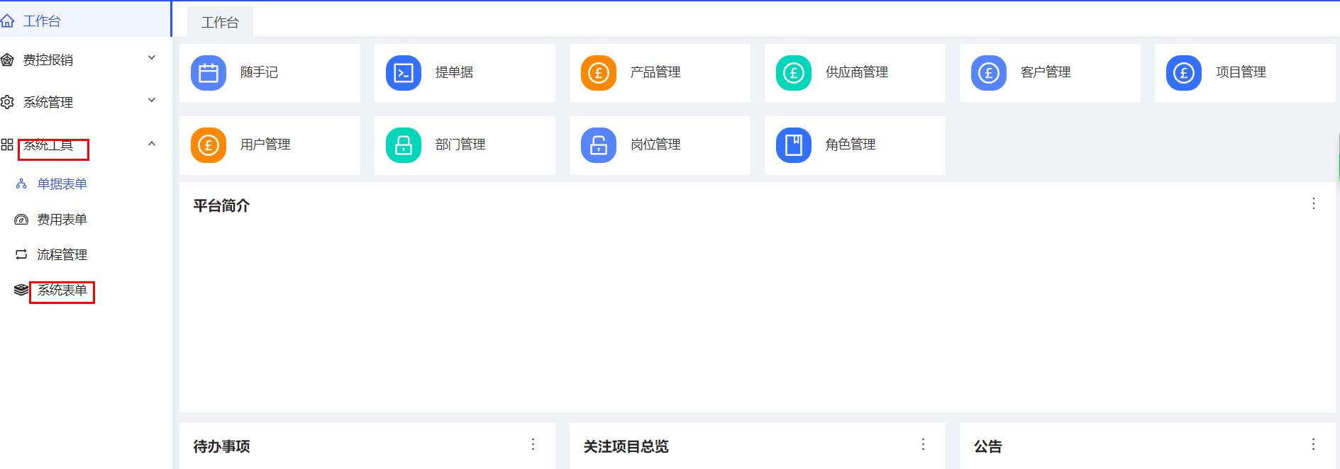Click the 提单据 terminal icon
Viewport: 1340px width, 469px height.
(x=403, y=73)
